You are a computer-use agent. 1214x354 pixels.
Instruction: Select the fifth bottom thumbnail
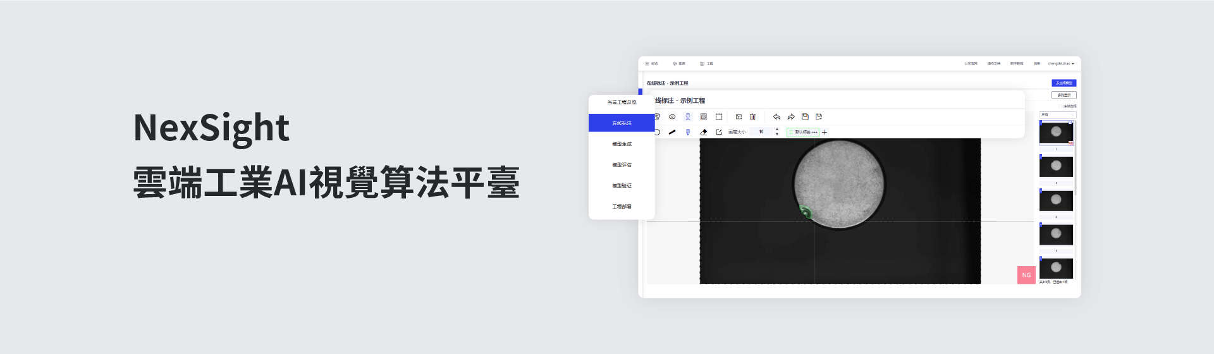pos(1056,268)
